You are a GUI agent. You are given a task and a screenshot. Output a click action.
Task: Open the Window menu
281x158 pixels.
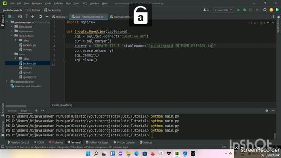click(x=94, y=4)
